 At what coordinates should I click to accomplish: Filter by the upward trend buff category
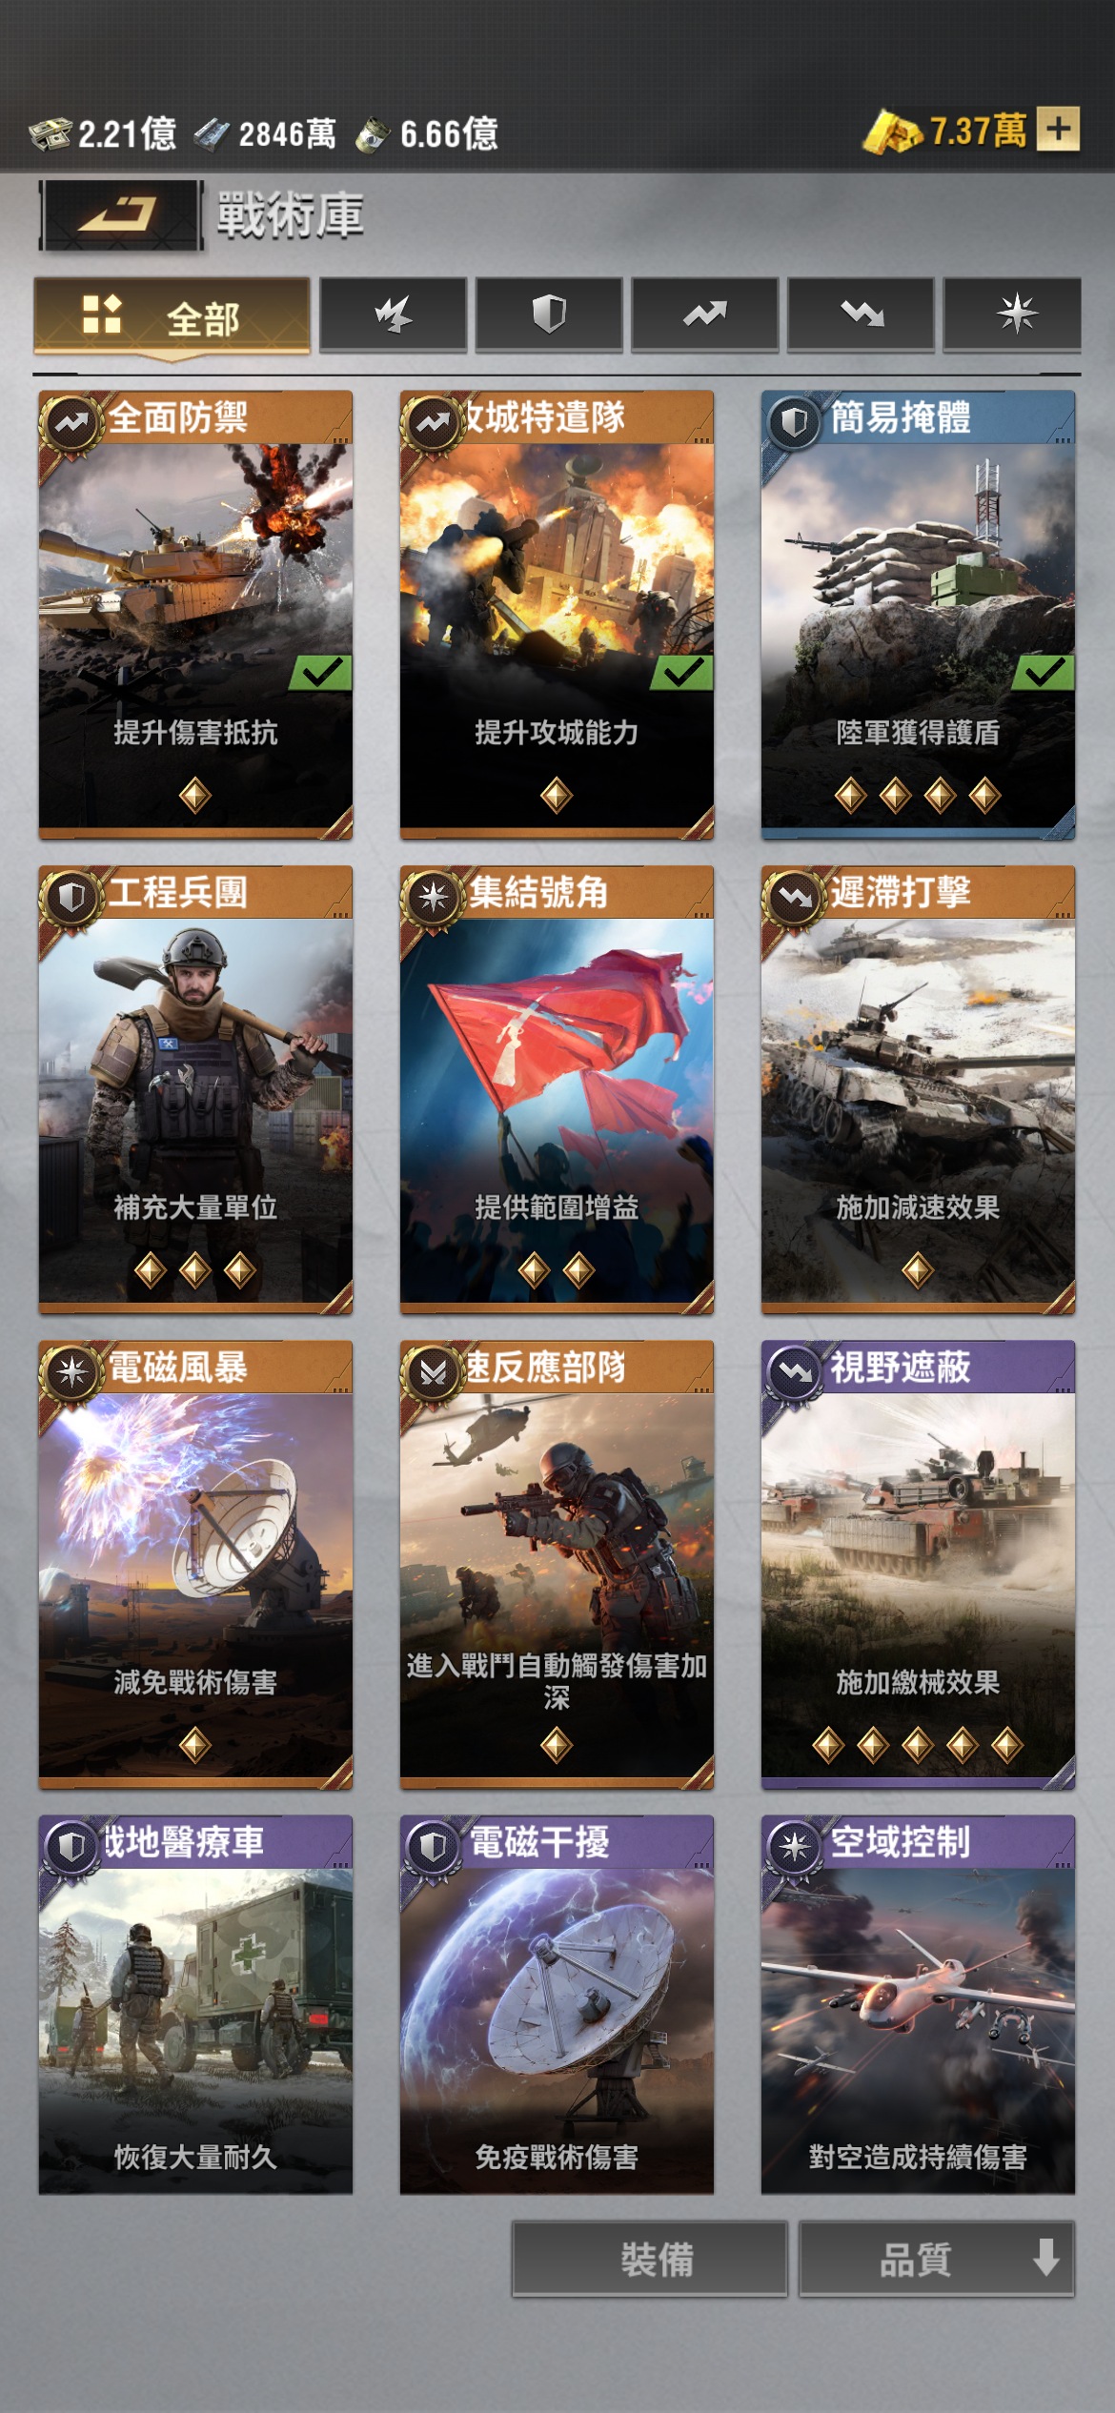pyautogui.click(x=705, y=314)
